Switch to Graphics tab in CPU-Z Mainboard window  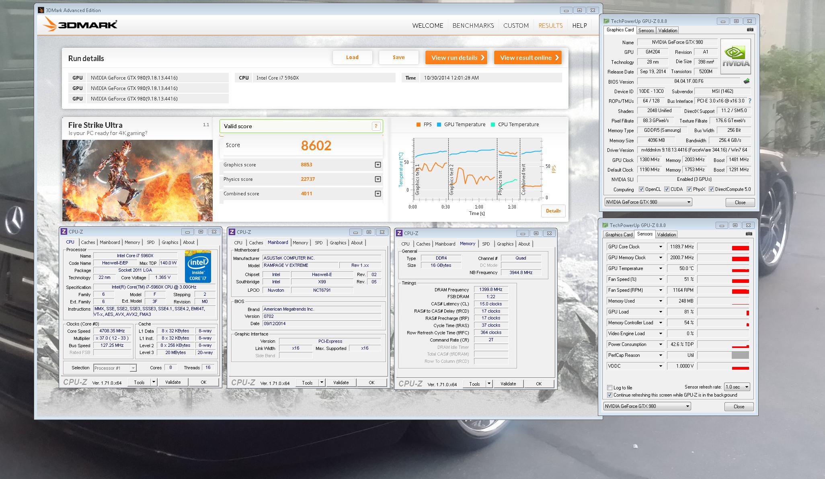coord(338,243)
